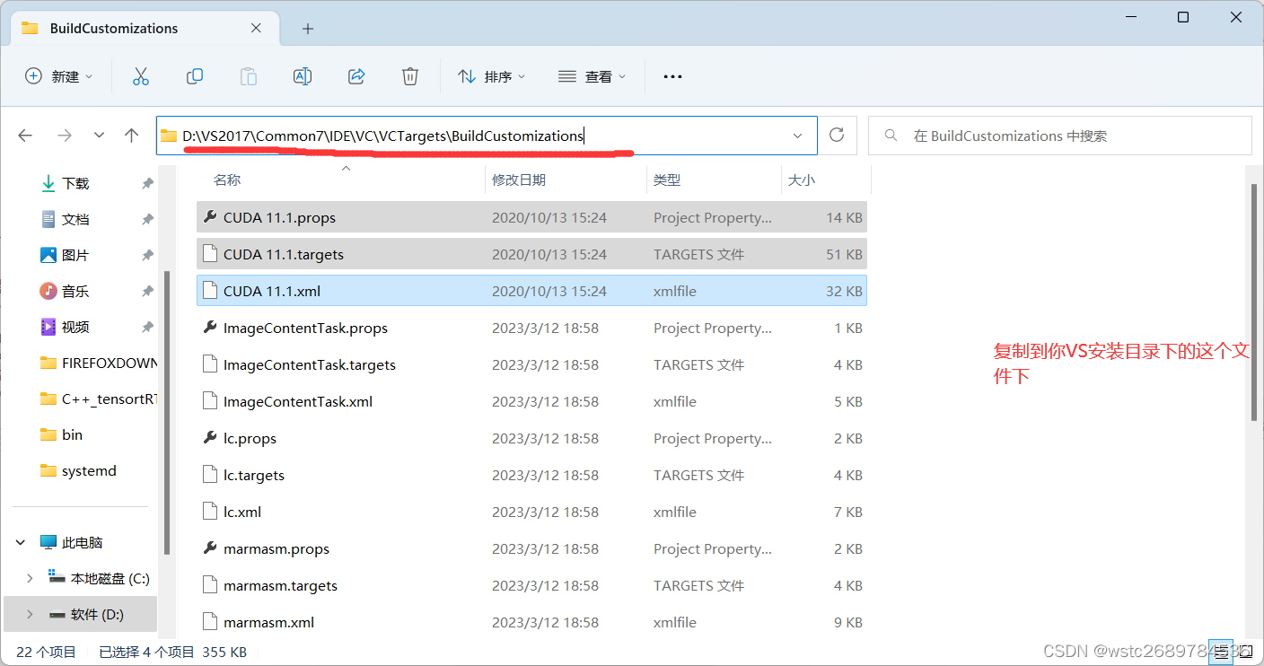Select the file lc.targets
This screenshot has width=1264, height=666.
[531, 475]
